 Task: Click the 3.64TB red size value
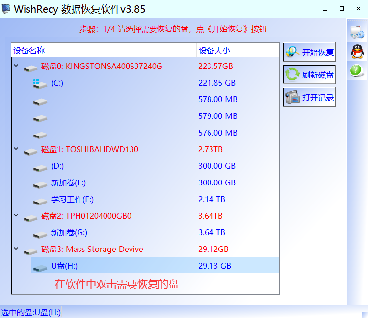(x=210, y=216)
